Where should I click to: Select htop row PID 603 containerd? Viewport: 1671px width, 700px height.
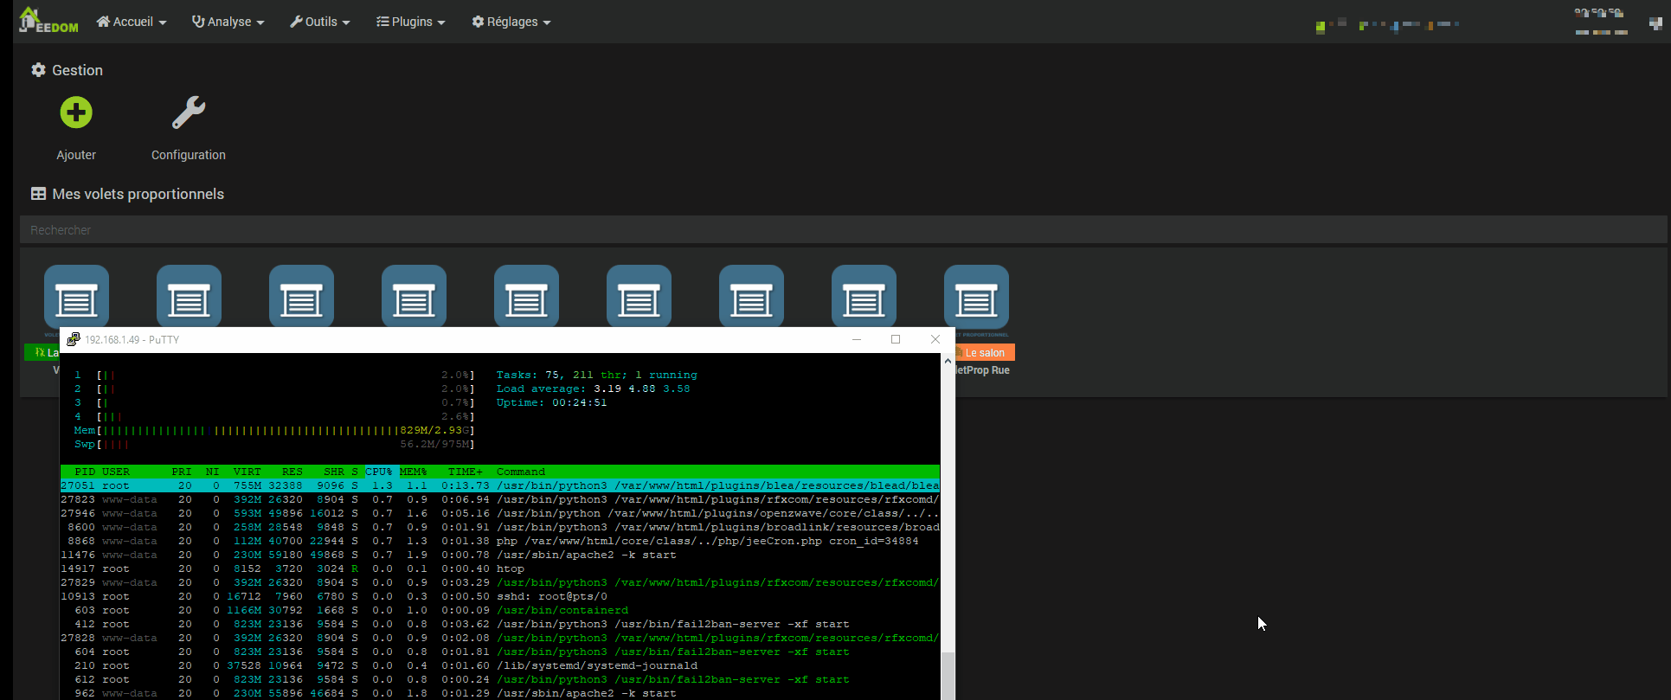tap(500, 610)
